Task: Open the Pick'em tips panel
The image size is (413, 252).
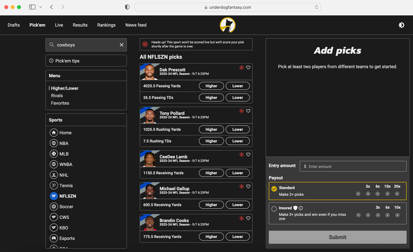Action: coord(86,61)
